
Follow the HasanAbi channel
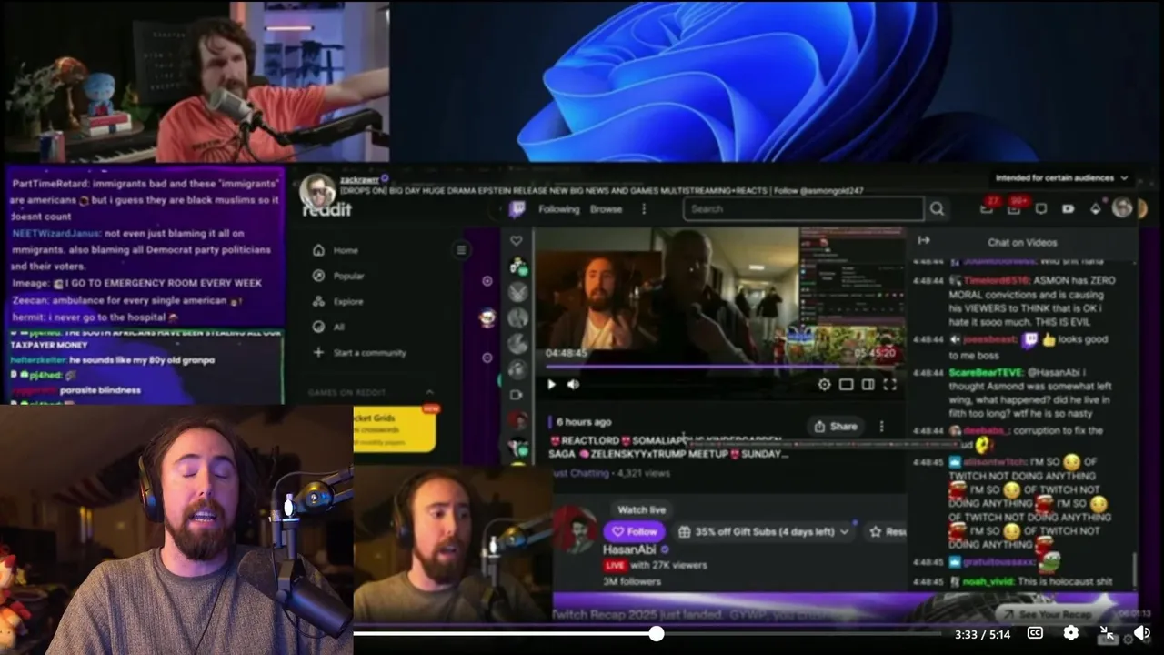pyautogui.click(x=635, y=531)
